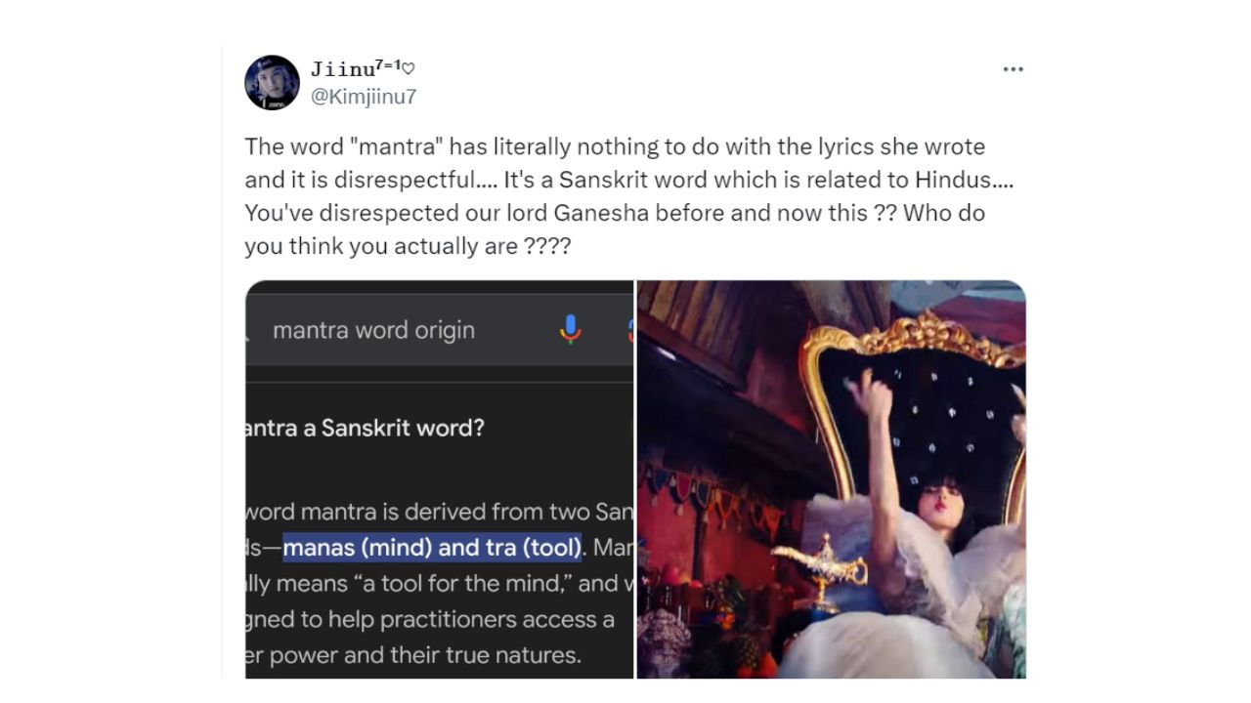This screenshot has height=703, width=1251.
Task: Click the heart emoji beside Jiinu's name
Action: click(x=409, y=69)
